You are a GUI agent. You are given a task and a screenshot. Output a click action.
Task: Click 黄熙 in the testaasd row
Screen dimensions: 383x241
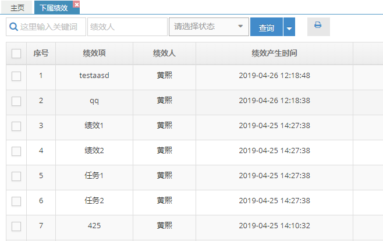click(164, 76)
